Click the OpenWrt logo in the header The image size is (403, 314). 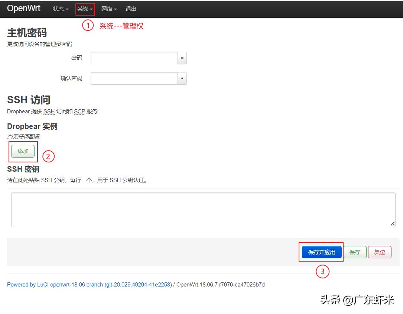coord(23,8)
